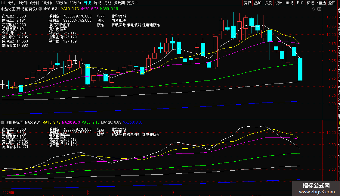Click 行业: 化学原料 text in main chart

[111, 16]
